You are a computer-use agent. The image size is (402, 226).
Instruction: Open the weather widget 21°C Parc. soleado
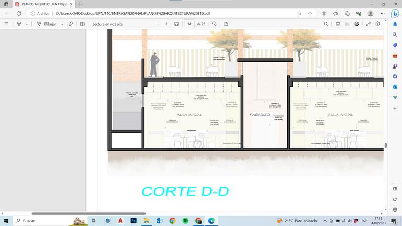[x=297, y=221]
